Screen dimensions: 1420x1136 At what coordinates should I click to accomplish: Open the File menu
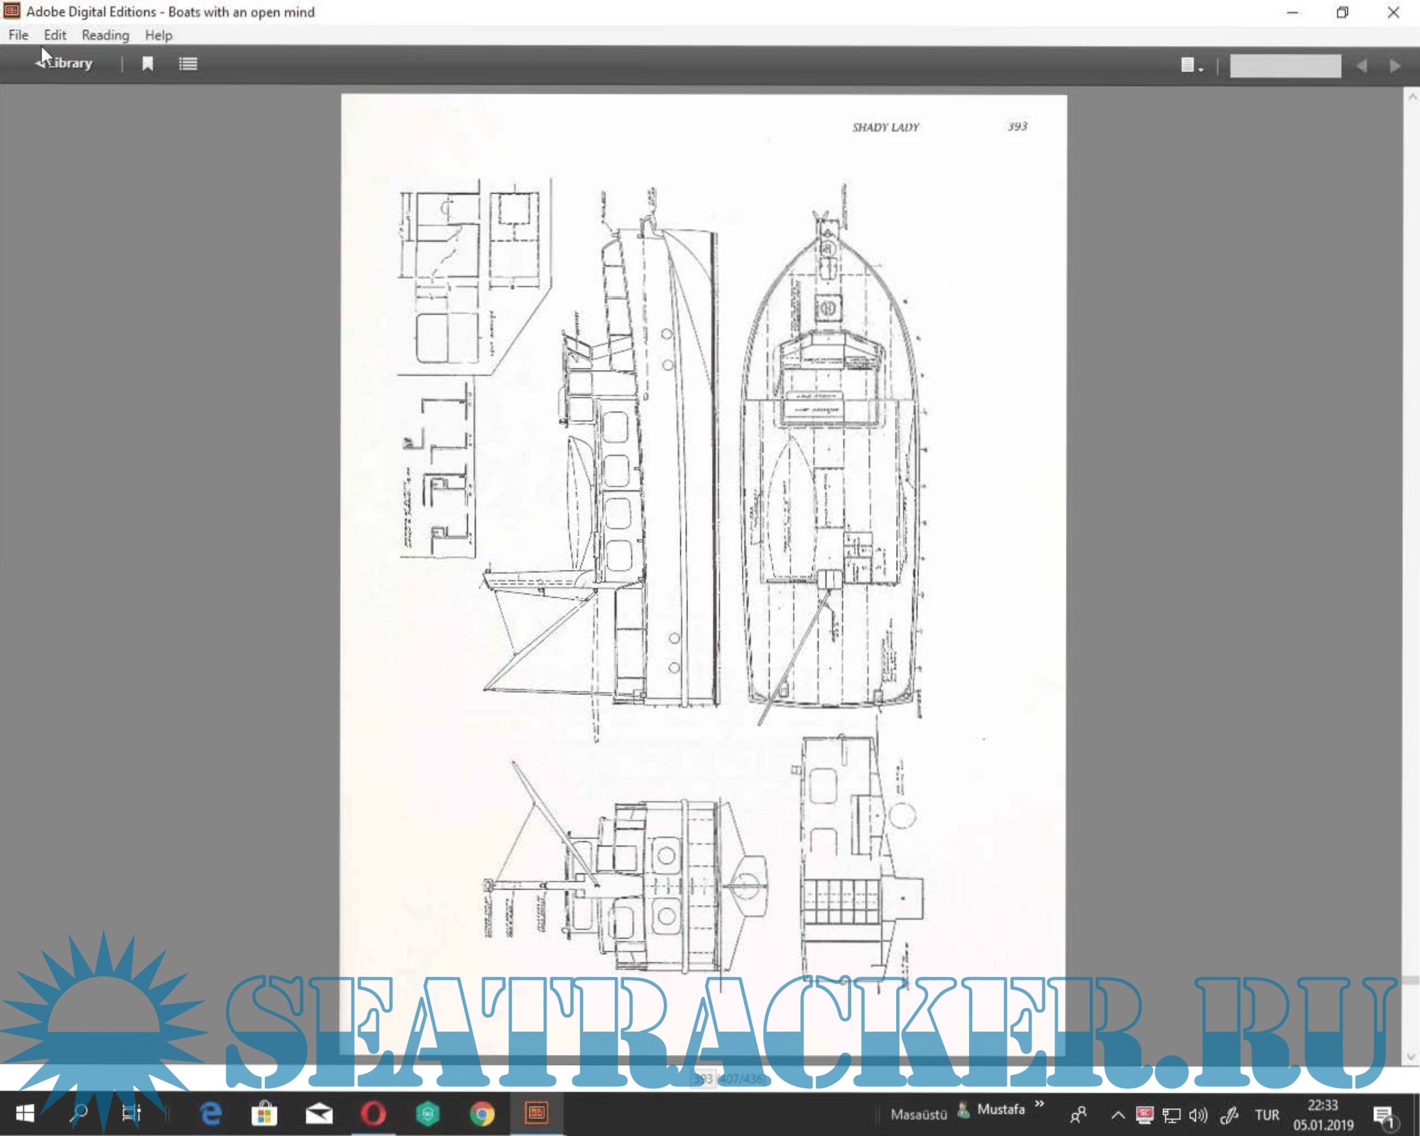(18, 35)
